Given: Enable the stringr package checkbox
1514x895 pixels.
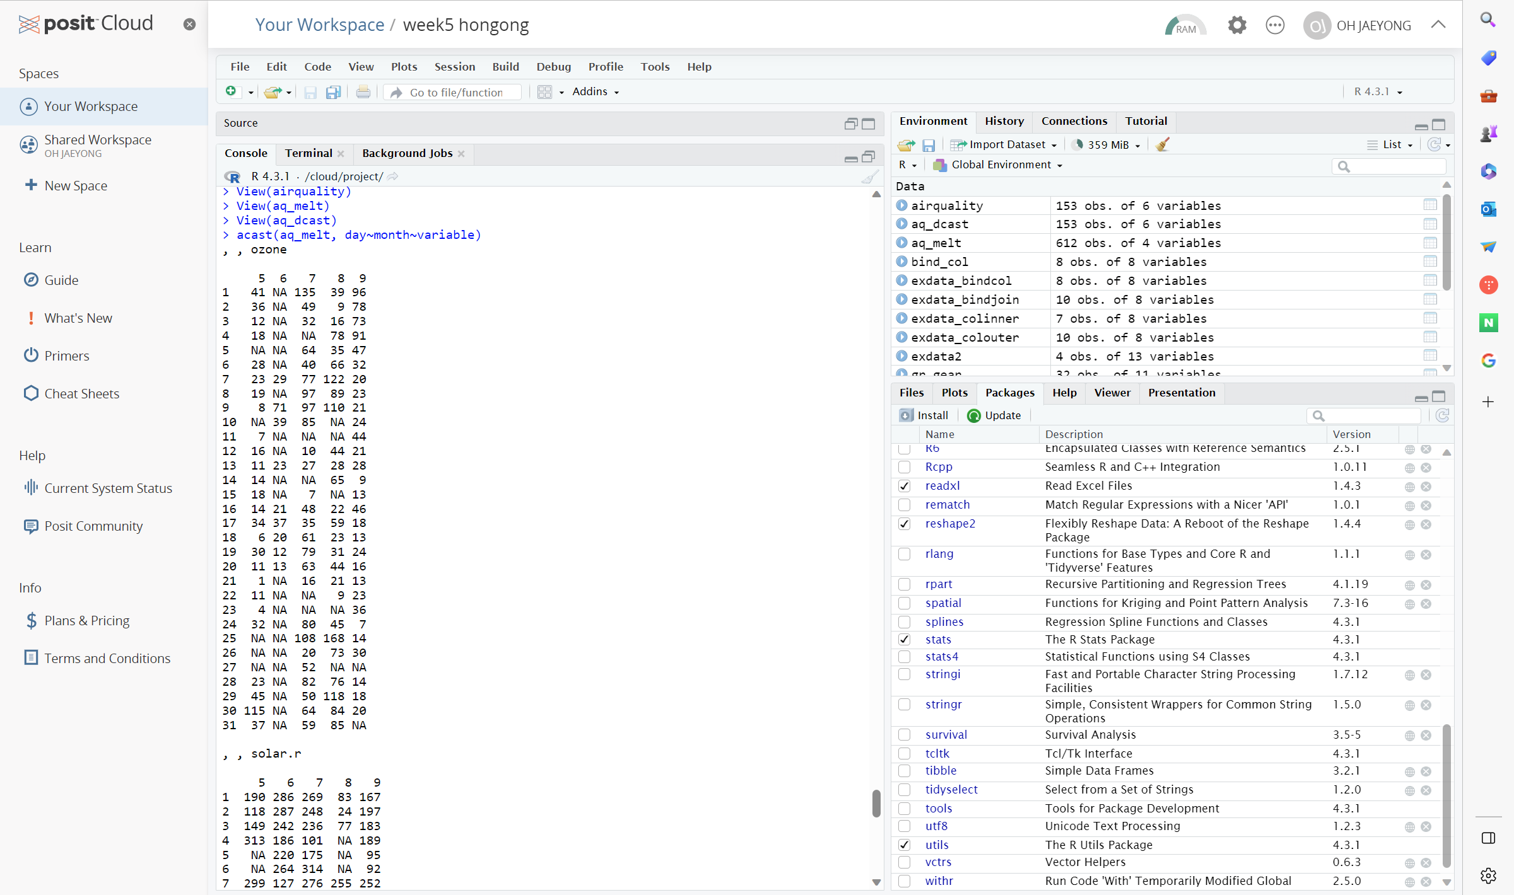Looking at the screenshot, I should click(904, 705).
